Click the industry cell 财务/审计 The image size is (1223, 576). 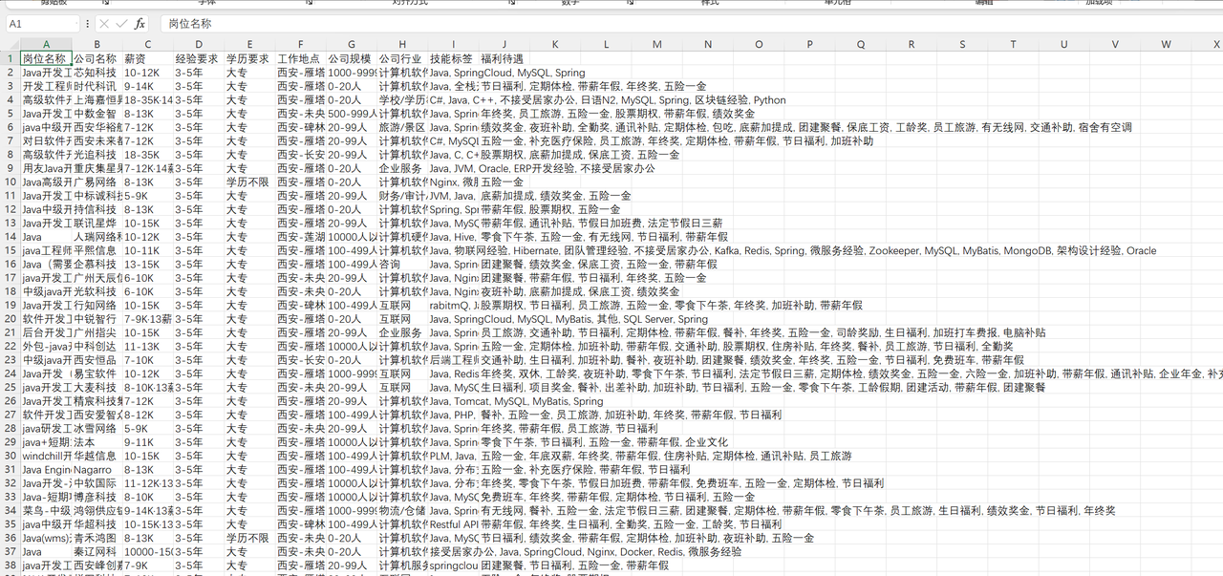click(403, 196)
